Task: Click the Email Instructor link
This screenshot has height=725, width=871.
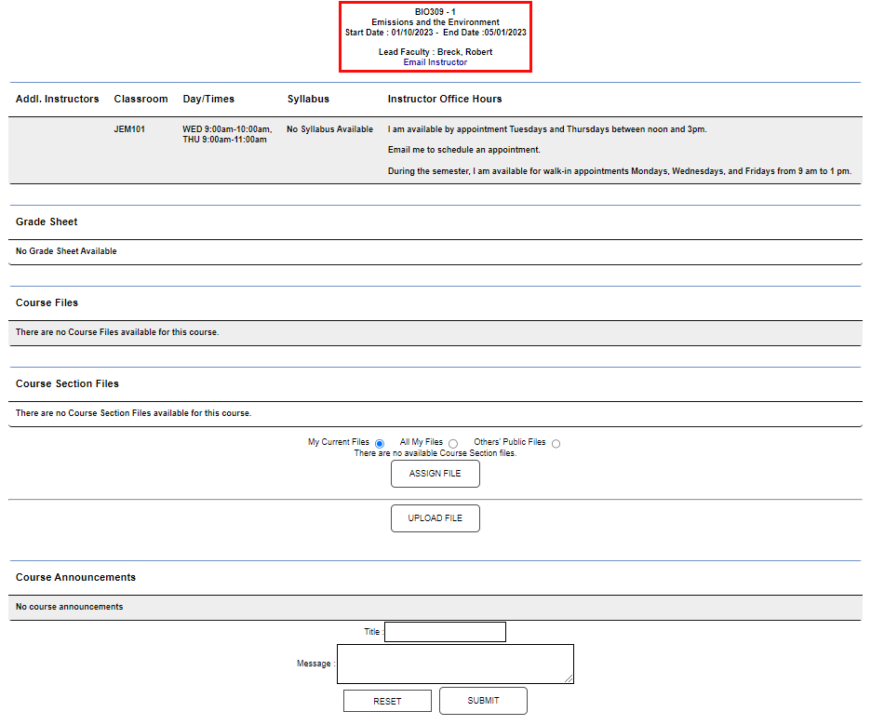Action: pos(435,62)
